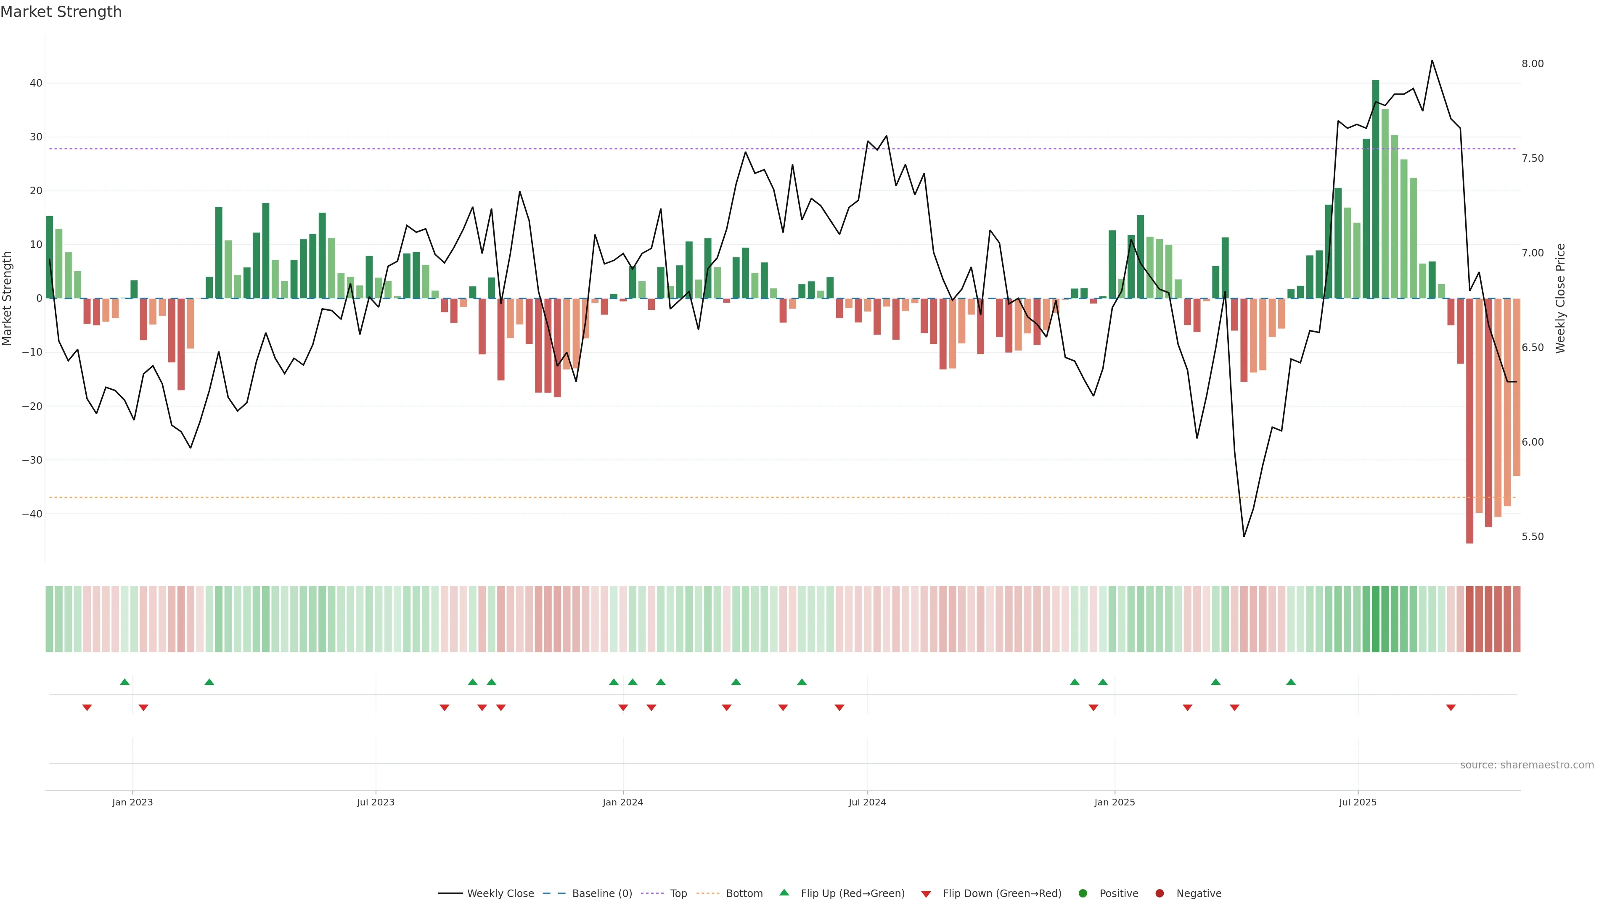
Task: Click the Weekly Close Price axis title
Action: coord(1560,298)
